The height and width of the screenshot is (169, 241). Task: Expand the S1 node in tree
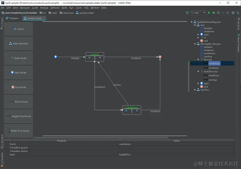click(198, 38)
